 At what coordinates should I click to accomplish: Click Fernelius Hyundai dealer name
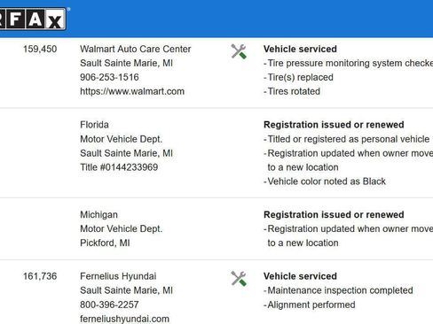coord(118,276)
